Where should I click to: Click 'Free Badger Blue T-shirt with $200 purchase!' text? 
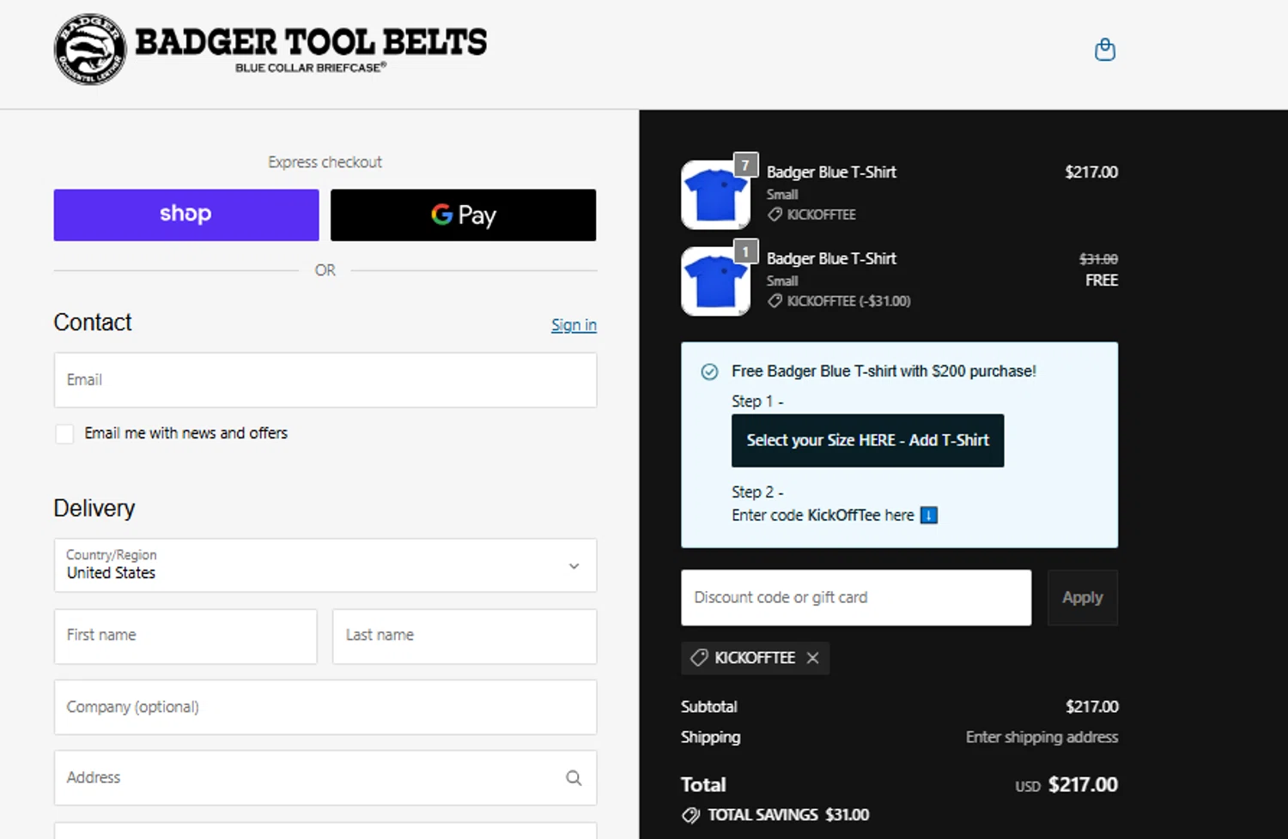pyautogui.click(x=884, y=371)
